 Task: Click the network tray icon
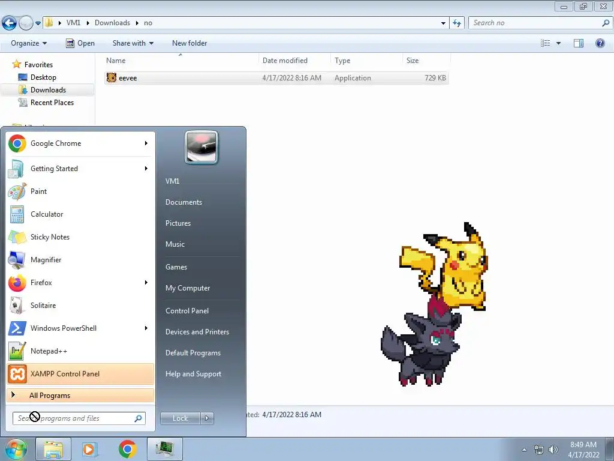click(539, 450)
